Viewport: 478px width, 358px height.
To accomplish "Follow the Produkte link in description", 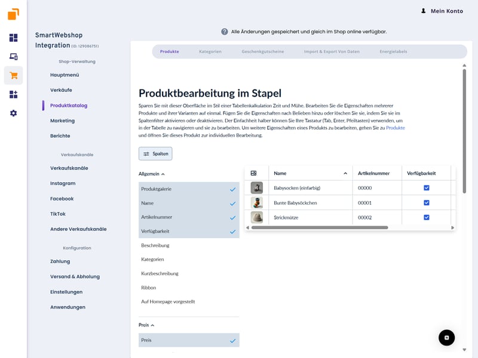I will click(395, 128).
